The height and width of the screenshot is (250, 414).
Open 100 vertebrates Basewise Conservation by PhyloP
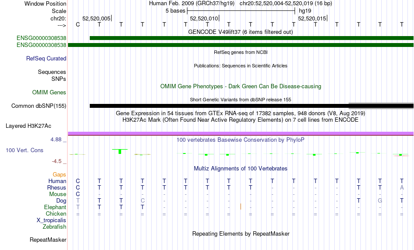click(x=241, y=140)
